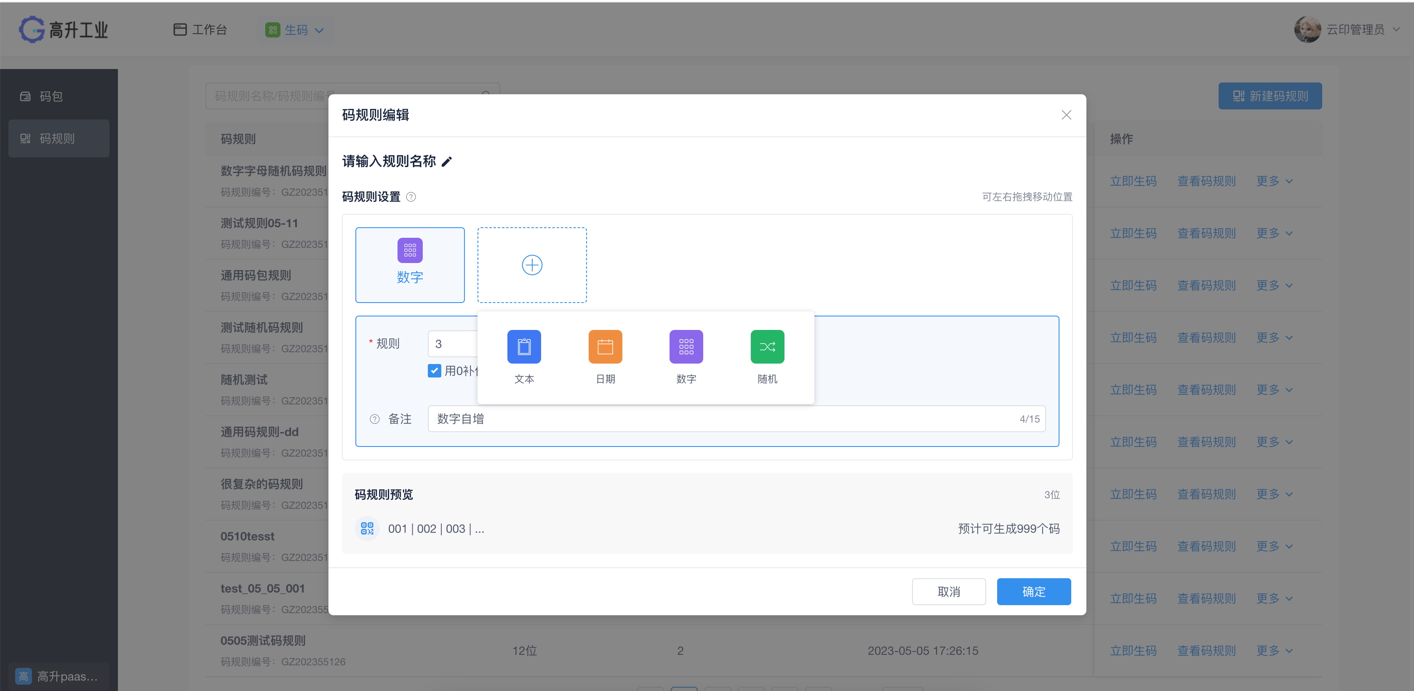Click the 请输入规则名称 title text

(x=389, y=161)
